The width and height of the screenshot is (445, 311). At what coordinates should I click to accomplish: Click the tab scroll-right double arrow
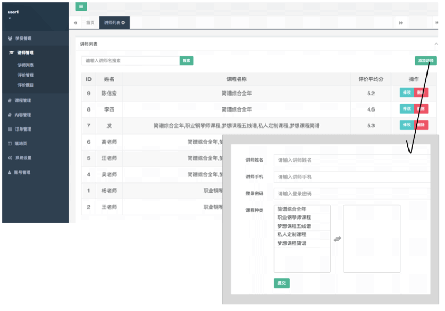pyautogui.click(x=401, y=23)
